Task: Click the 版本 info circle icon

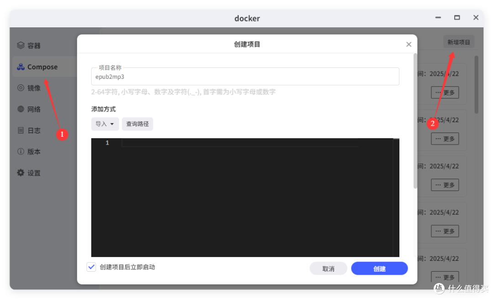Action: tap(21, 152)
